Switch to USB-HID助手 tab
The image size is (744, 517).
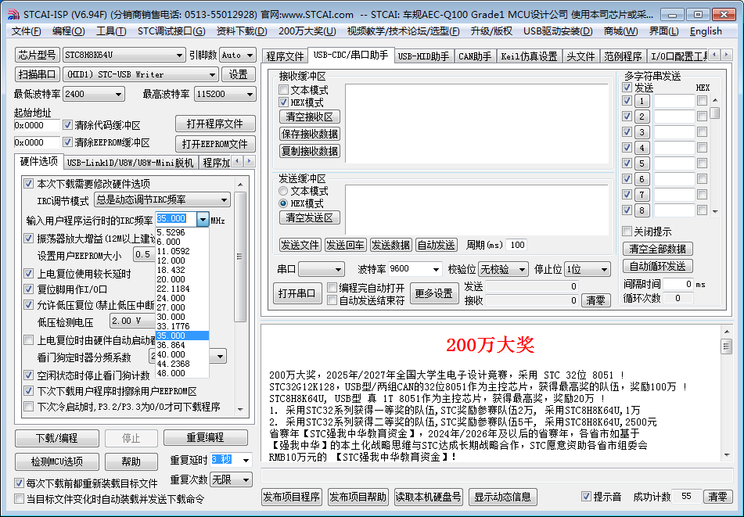[423, 56]
